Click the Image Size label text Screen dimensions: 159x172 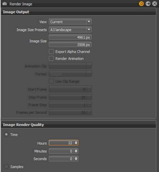tap(38, 41)
